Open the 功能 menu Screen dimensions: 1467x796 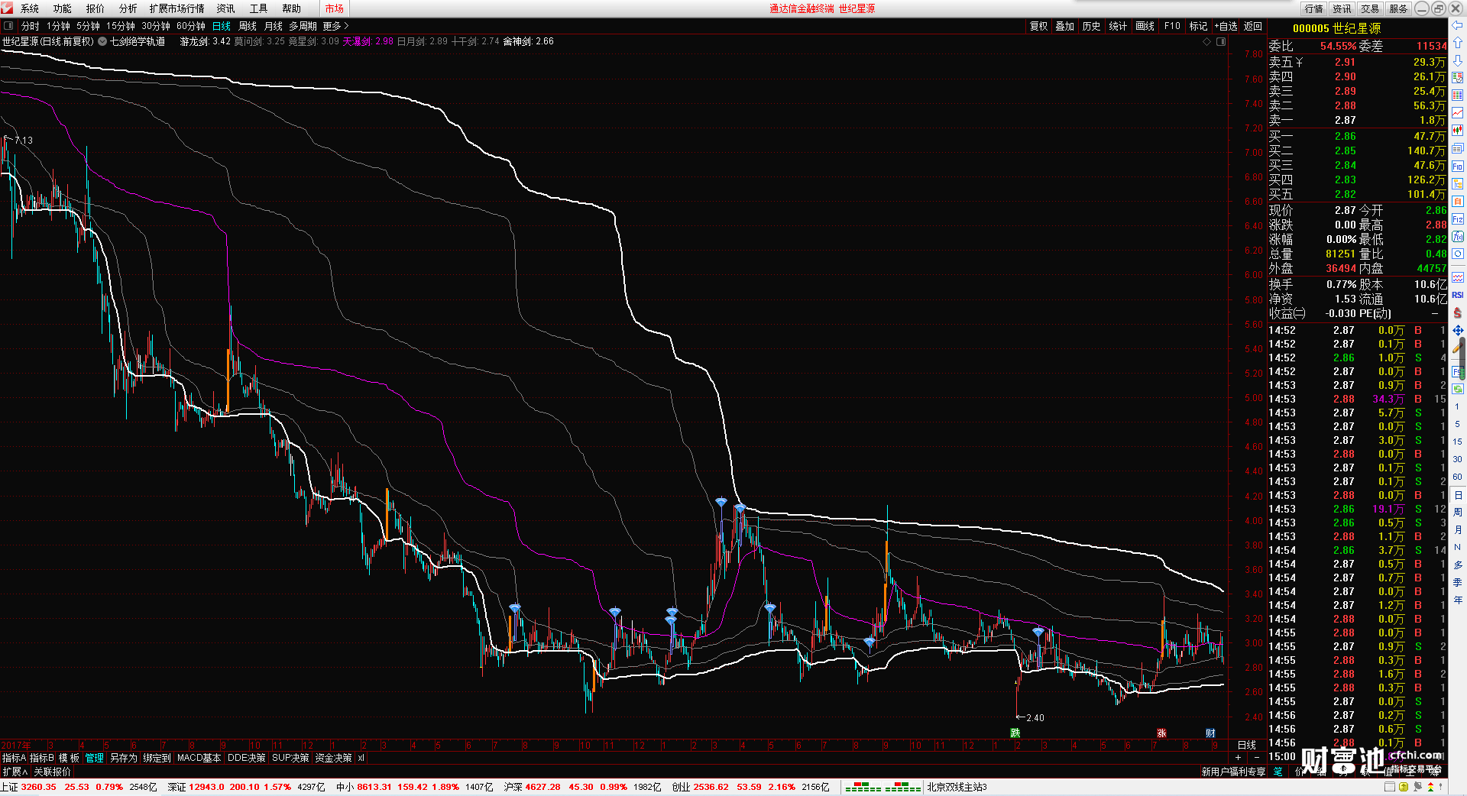[x=63, y=8]
